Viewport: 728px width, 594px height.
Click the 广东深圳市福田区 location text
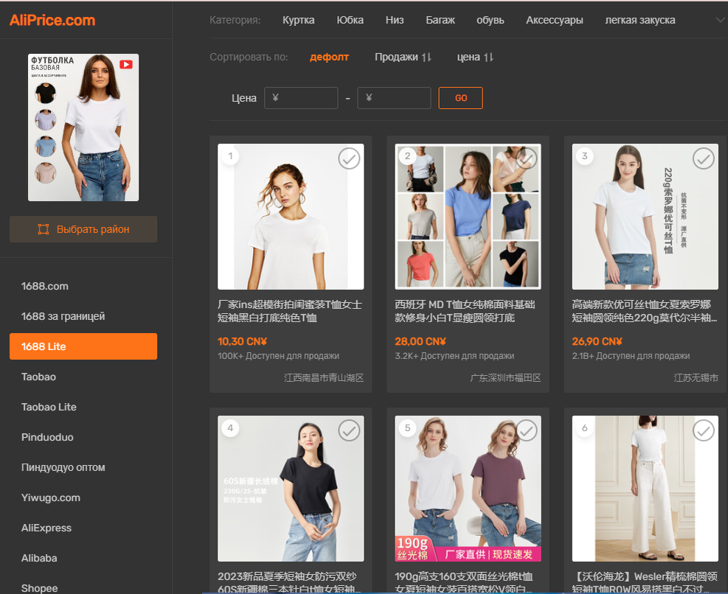point(505,378)
